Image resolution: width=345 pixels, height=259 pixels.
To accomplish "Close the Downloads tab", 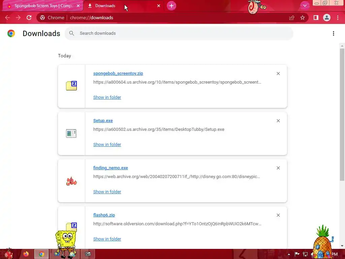I will point(159,6).
